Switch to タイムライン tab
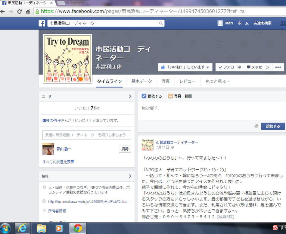This screenshot has height=234, width=286. (x=110, y=81)
